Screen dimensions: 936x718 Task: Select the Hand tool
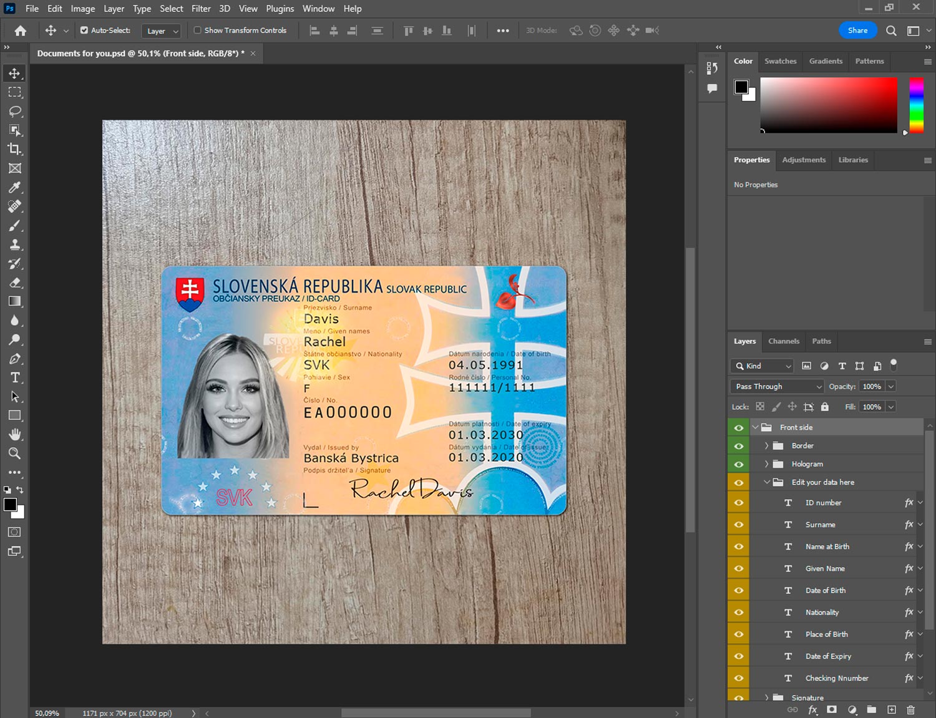15,434
